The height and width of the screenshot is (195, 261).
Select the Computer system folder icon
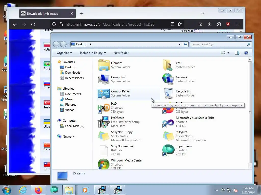103,79
